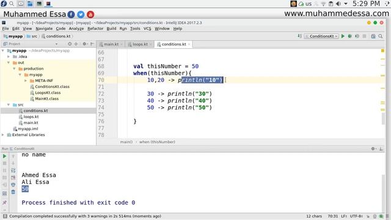Screen dimensions: 391x220
Task: Toggle soft-wrap in the Run console
Action: point(13,170)
